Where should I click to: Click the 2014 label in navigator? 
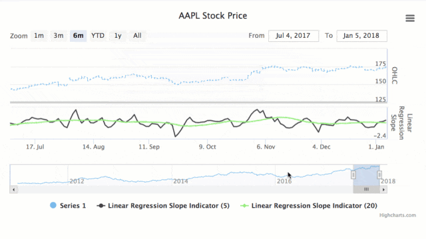coord(180,181)
